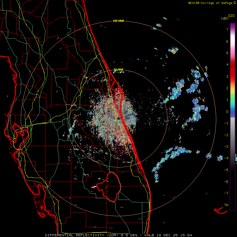Screen dimensions: 237x237
Task: Click the -1 value on color scale
Action: [x=226, y=123]
